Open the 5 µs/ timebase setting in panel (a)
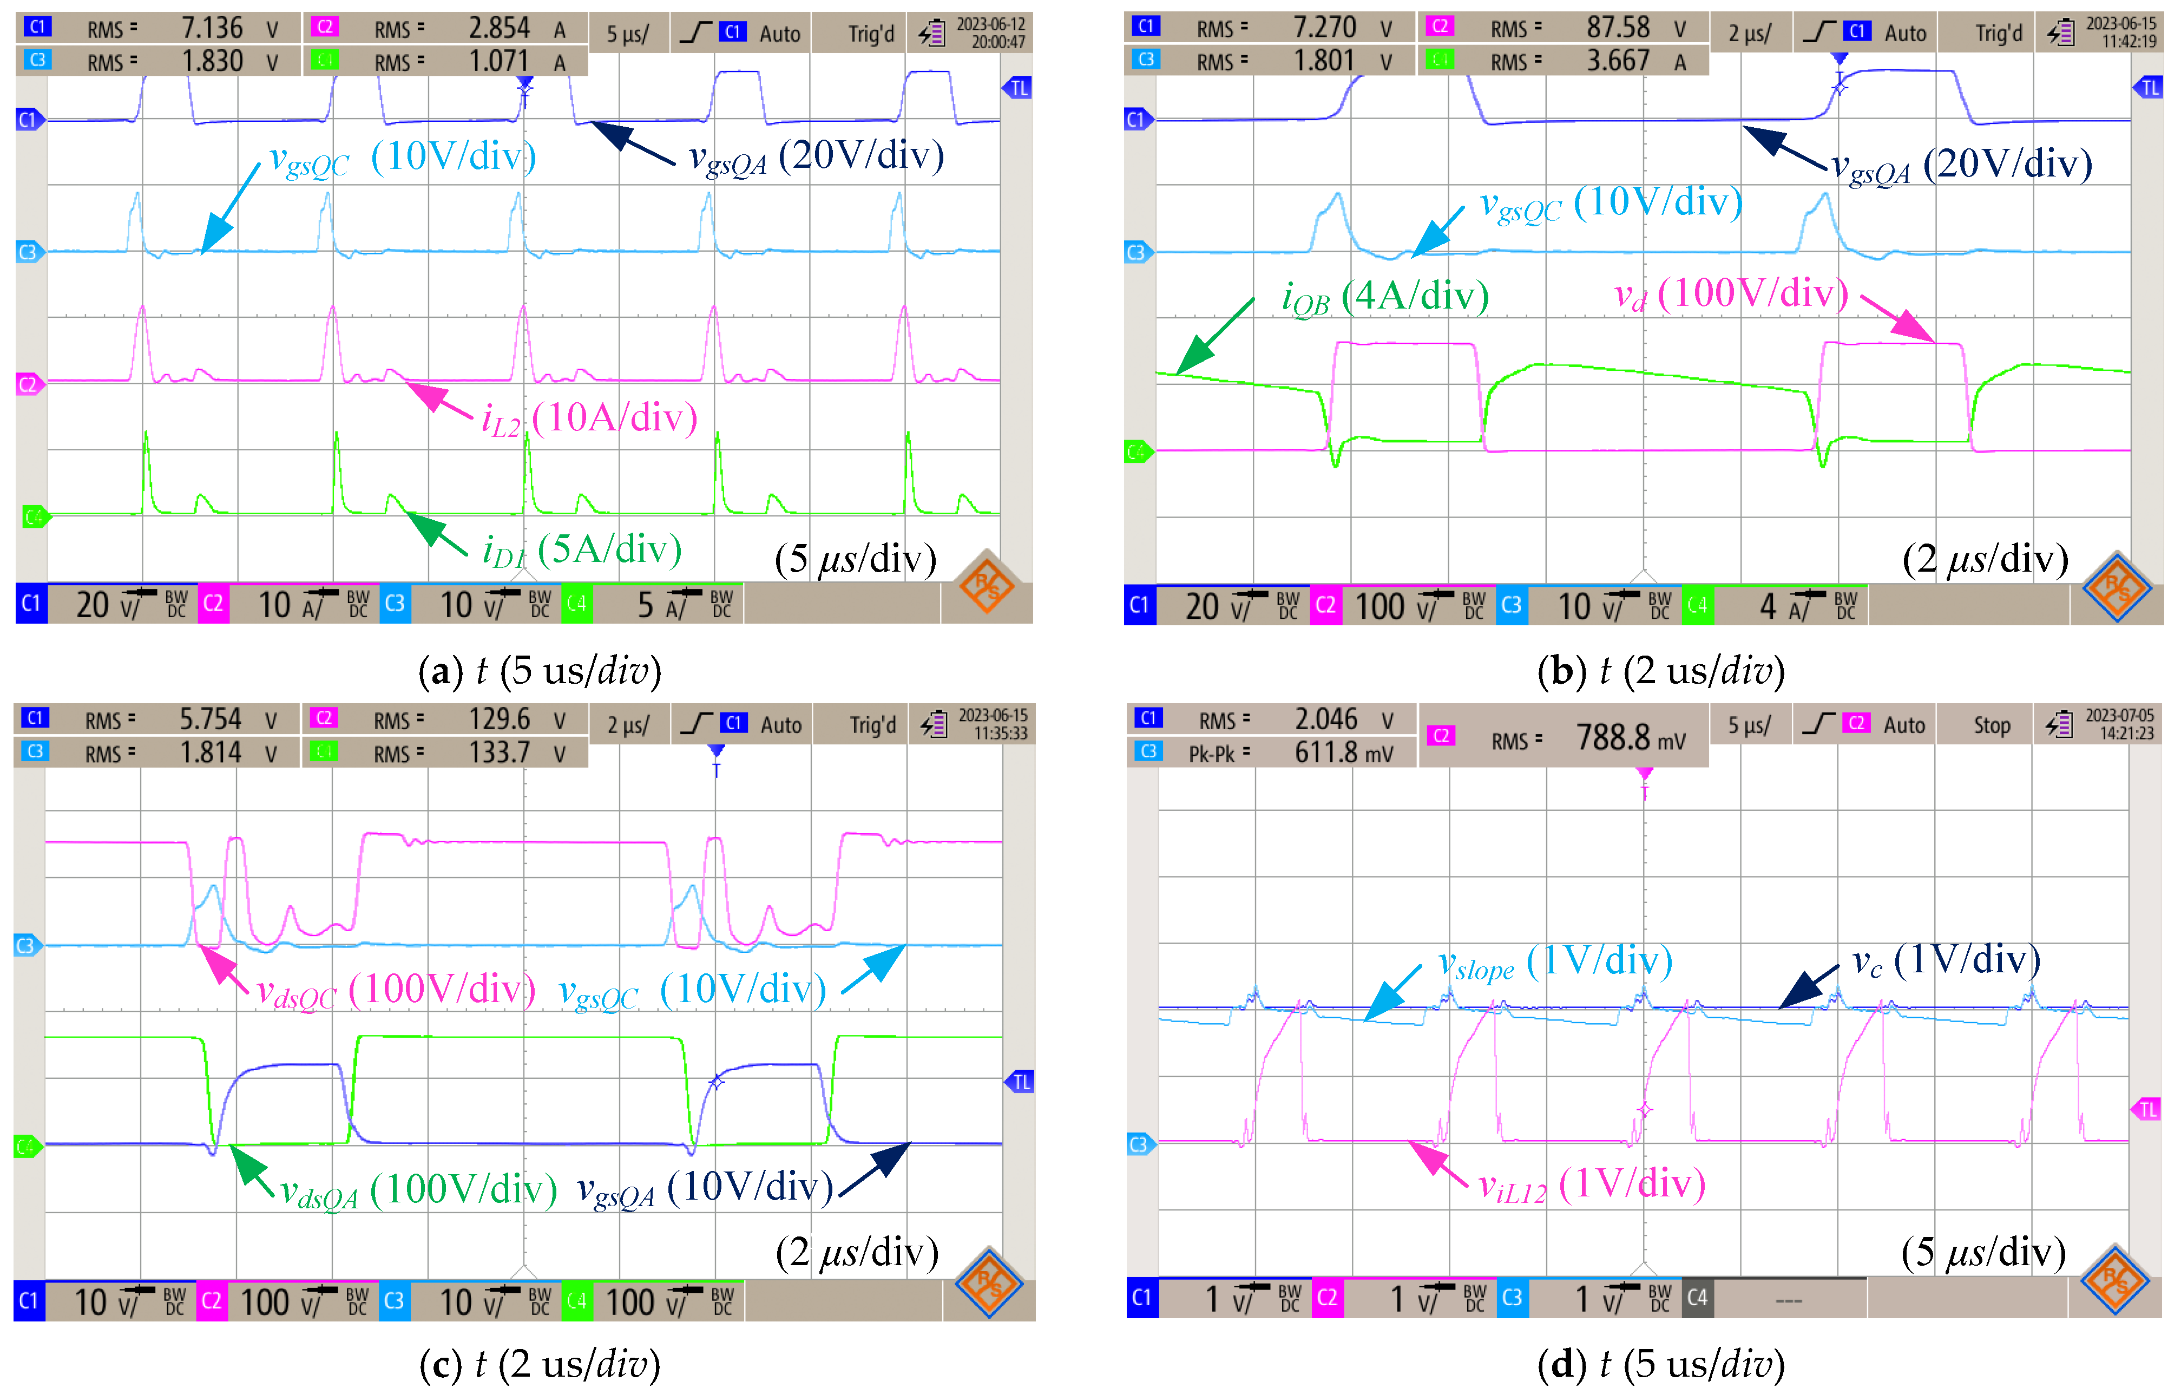The image size is (2181, 1394). coord(628,35)
